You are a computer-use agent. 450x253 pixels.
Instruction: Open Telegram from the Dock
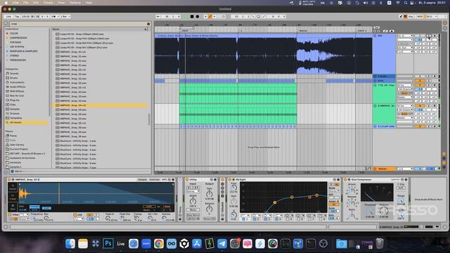click(x=222, y=244)
